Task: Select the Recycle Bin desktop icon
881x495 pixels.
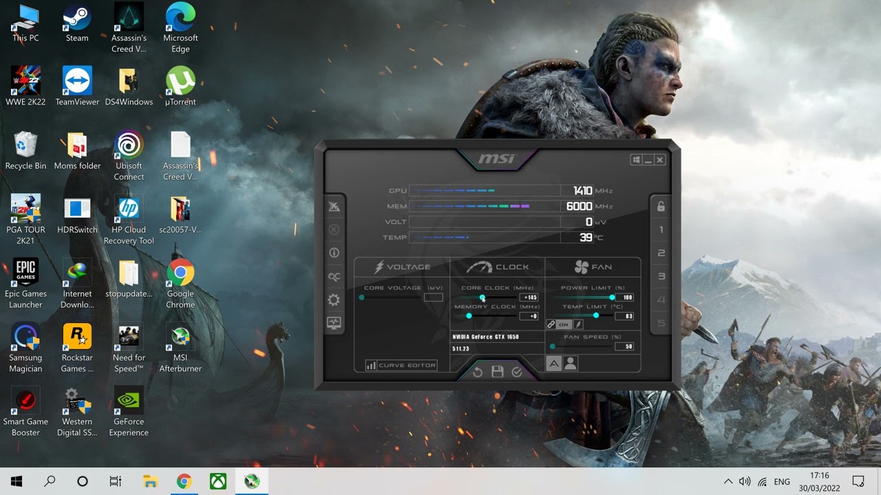Action: click(25, 152)
